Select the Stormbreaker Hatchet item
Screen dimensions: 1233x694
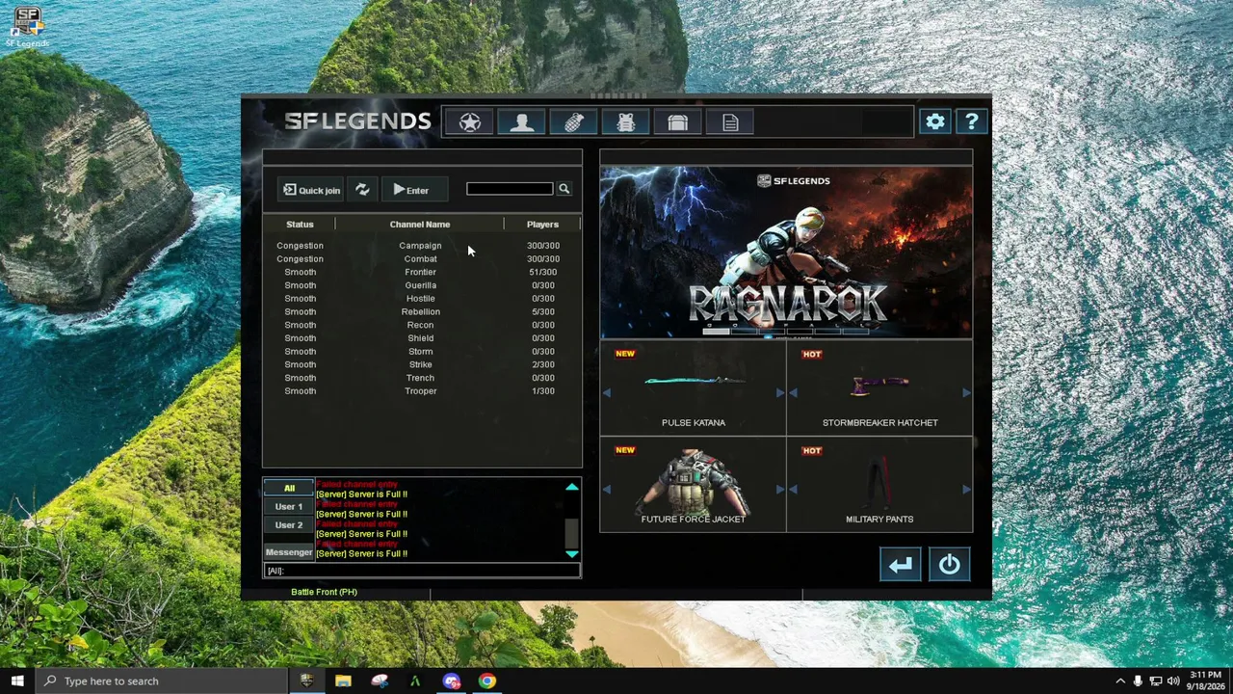point(879,387)
